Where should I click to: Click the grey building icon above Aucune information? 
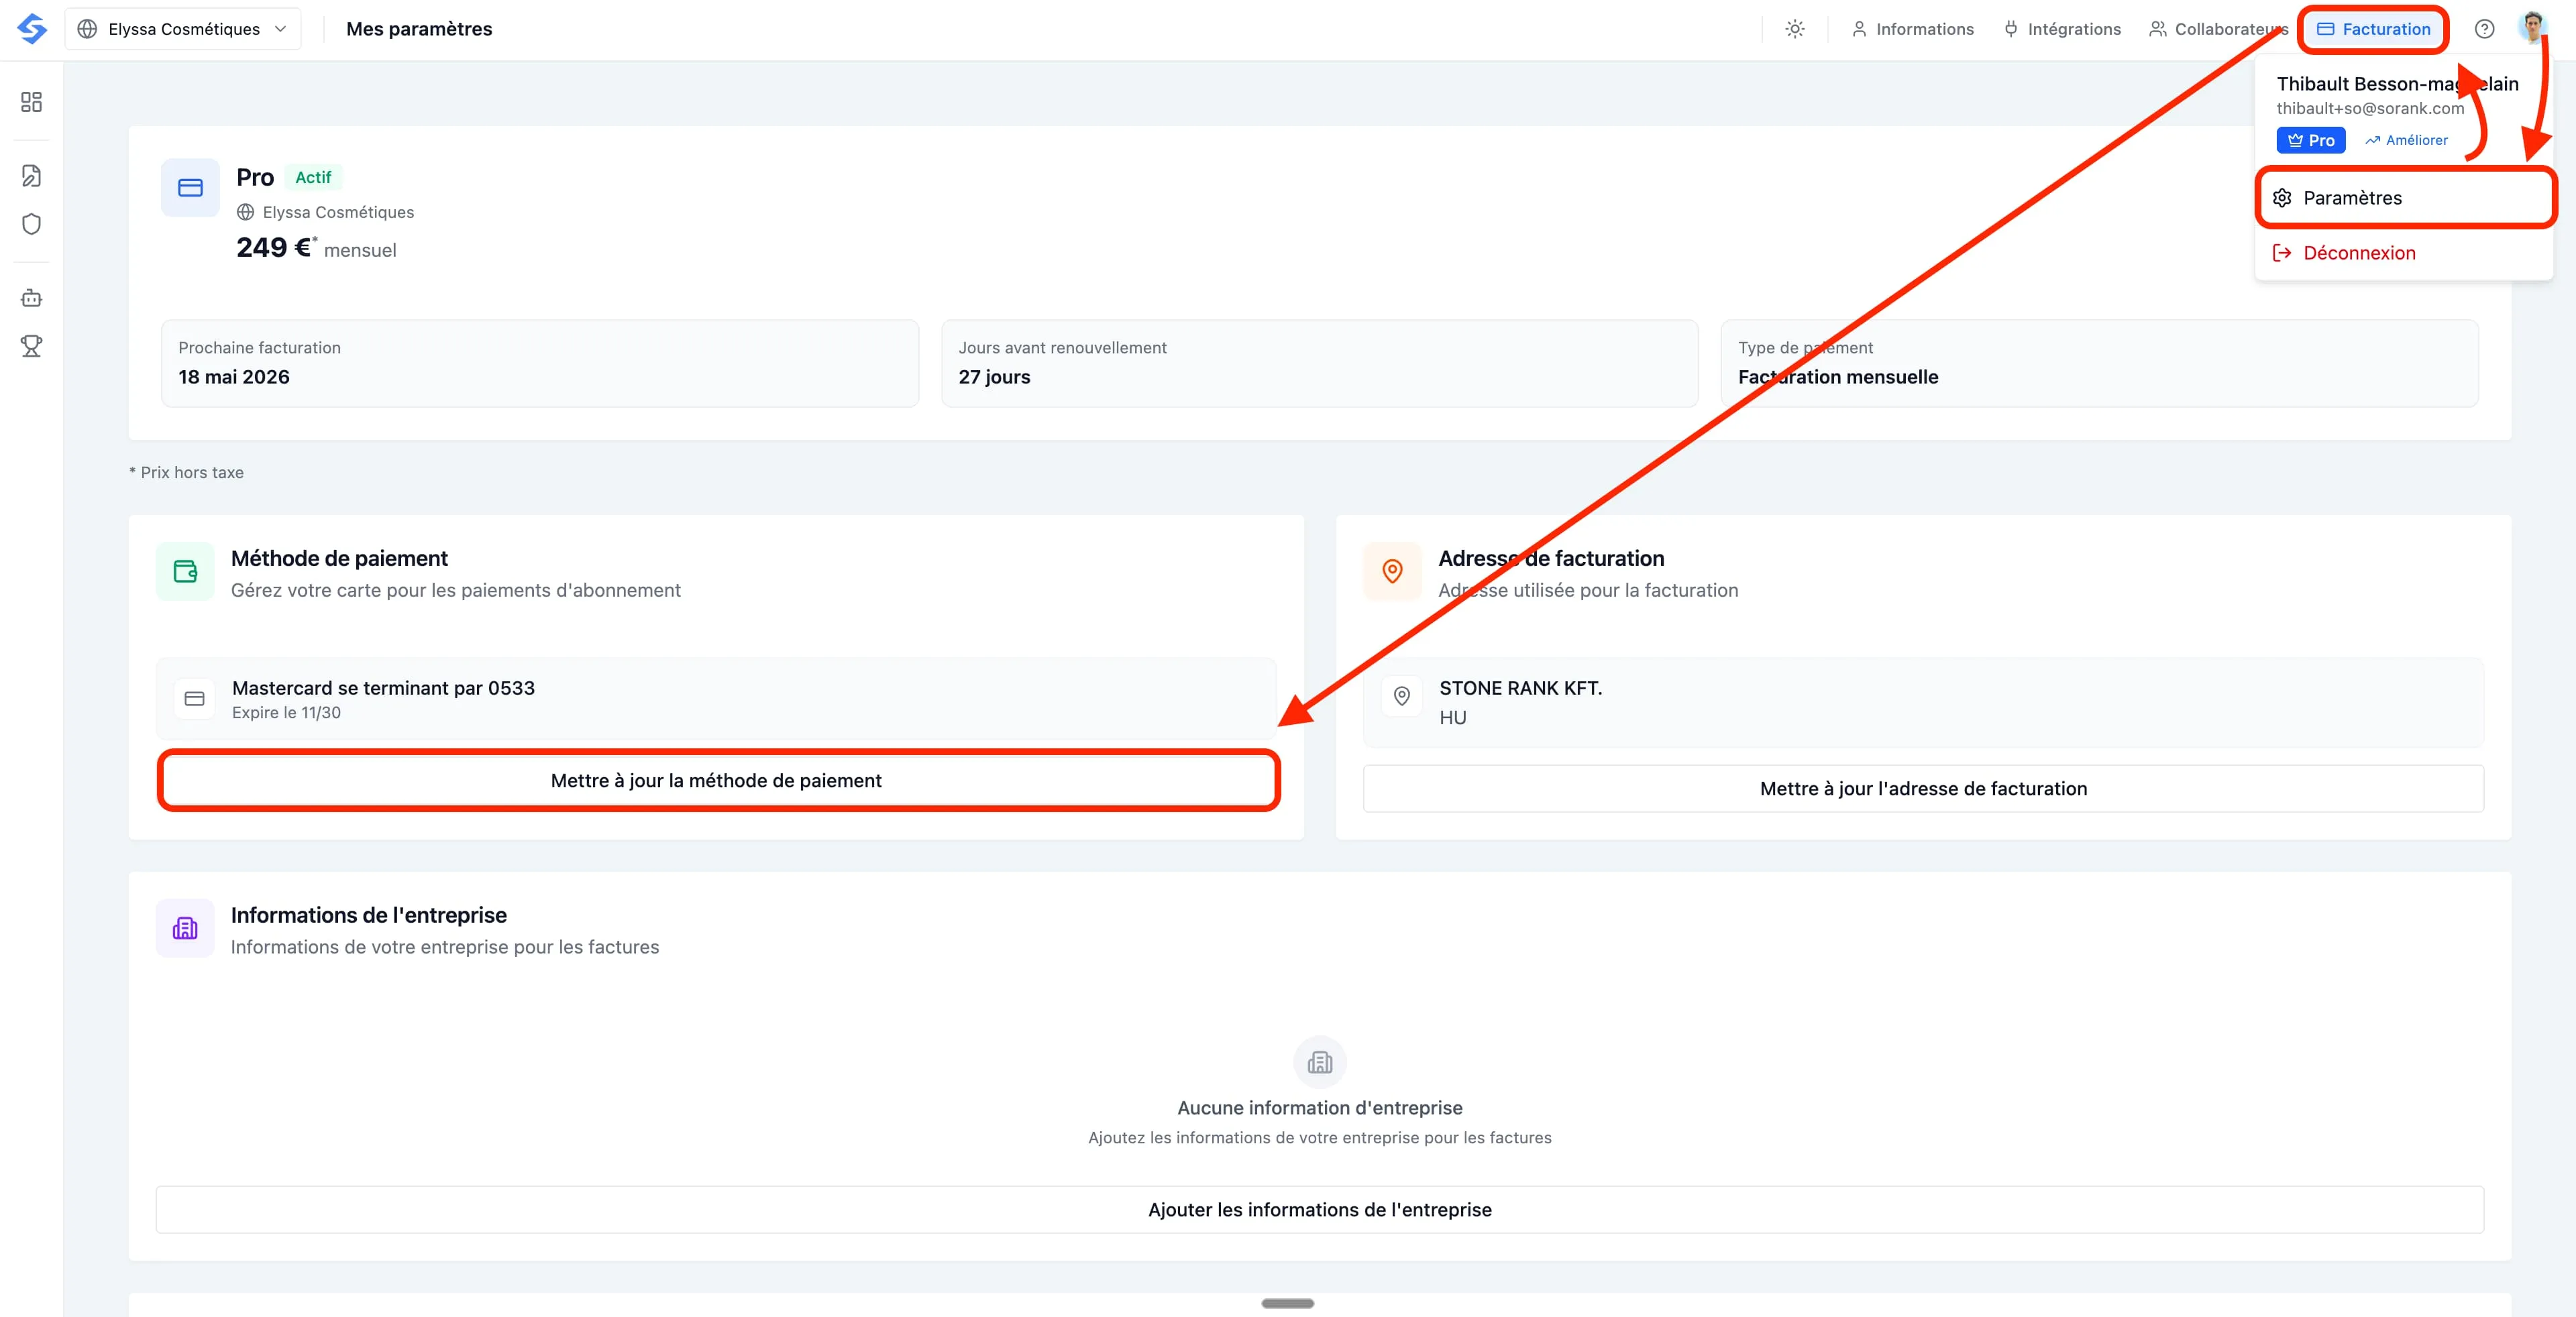point(1320,1062)
